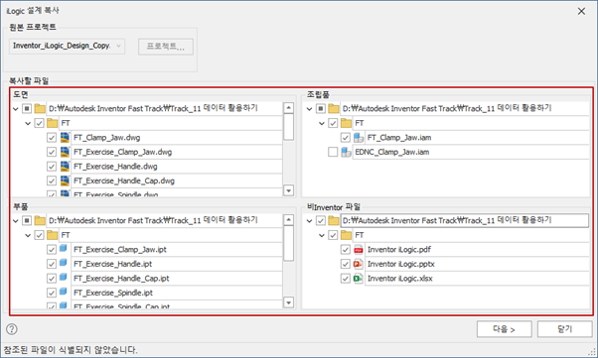Click the 부품 pane scroll down arrow
The width and height of the screenshot is (598, 358).
click(x=289, y=302)
